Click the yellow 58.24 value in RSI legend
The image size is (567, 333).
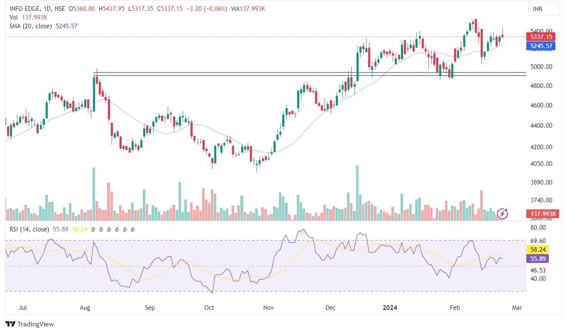[80, 229]
